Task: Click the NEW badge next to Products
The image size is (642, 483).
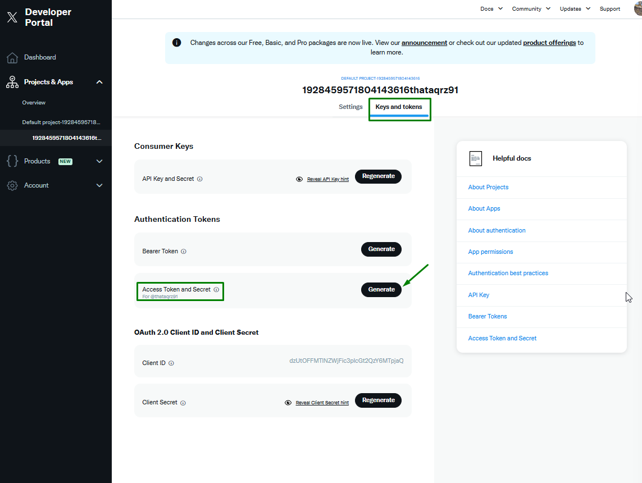Action: [x=65, y=161]
